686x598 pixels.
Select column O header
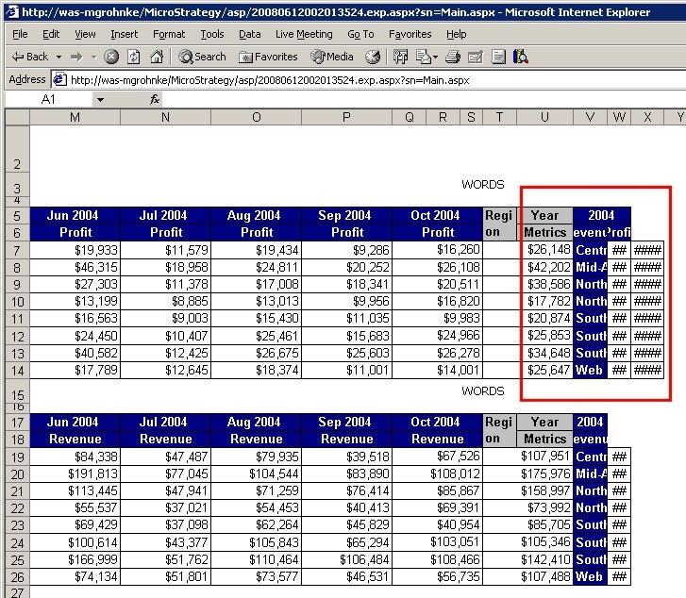pyautogui.click(x=256, y=117)
